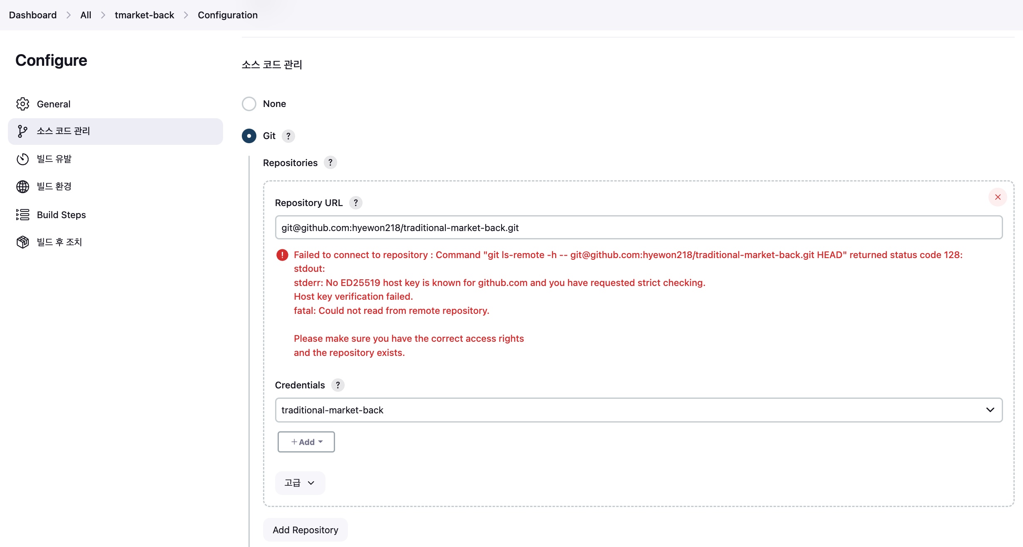Open the General section from sidebar
Image resolution: width=1023 pixels, height=547 pixels.
pos(115,104)
